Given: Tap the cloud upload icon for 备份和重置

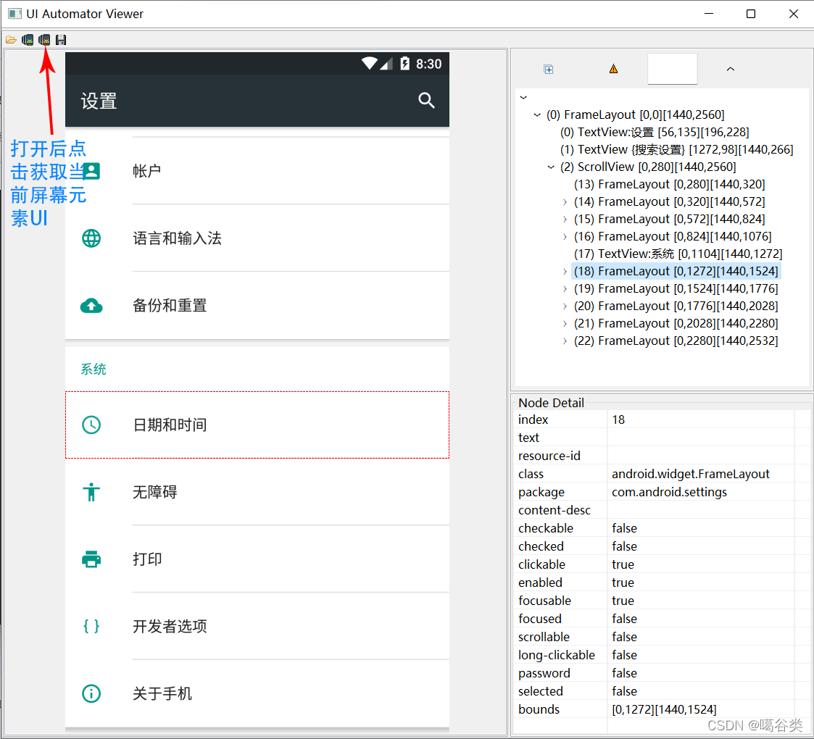Looking at the screenshot, I should pos(91,306).
